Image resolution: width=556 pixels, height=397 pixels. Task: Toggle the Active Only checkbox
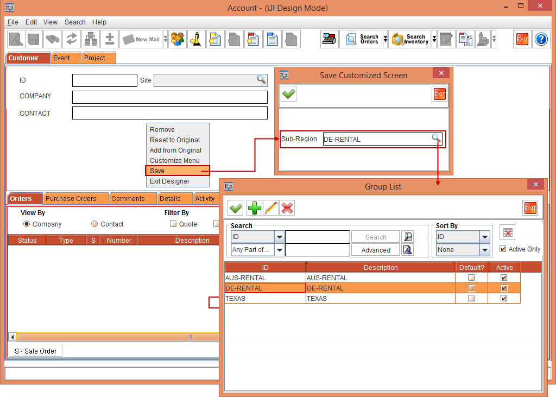click(503, 249)
